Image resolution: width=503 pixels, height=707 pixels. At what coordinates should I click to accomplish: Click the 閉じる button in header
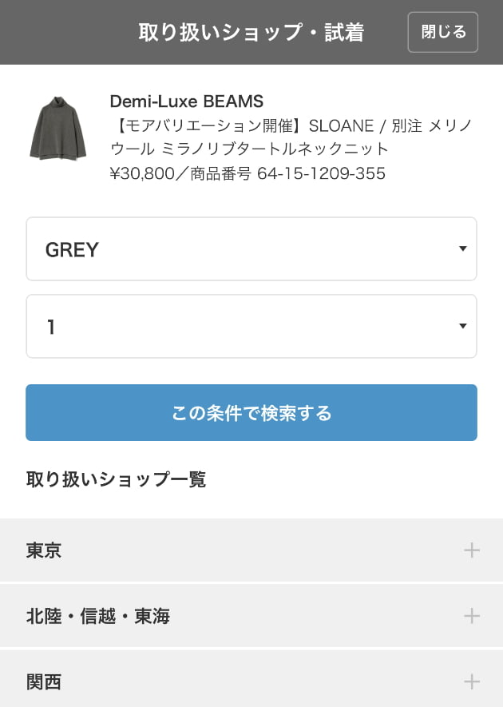coord(443,32)
